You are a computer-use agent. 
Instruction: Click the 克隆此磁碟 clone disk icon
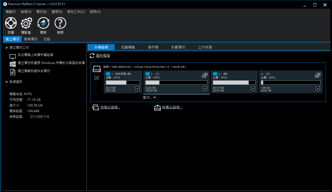(96, 108)
